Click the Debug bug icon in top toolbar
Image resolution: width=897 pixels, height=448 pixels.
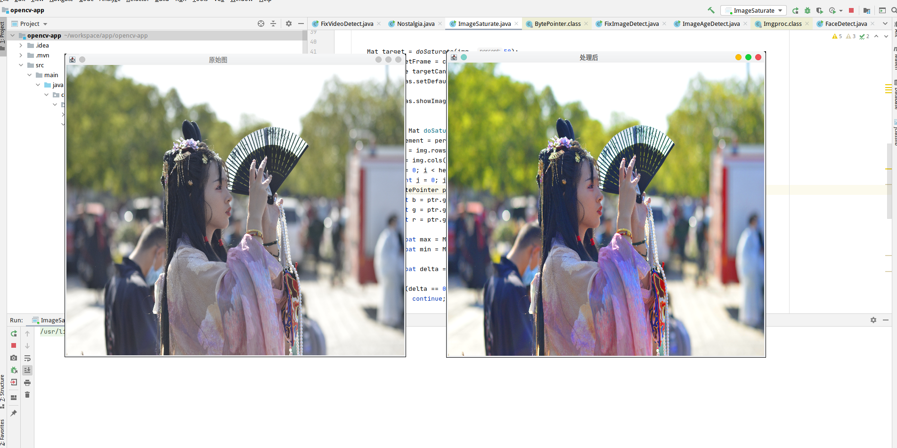click(807, 10)
